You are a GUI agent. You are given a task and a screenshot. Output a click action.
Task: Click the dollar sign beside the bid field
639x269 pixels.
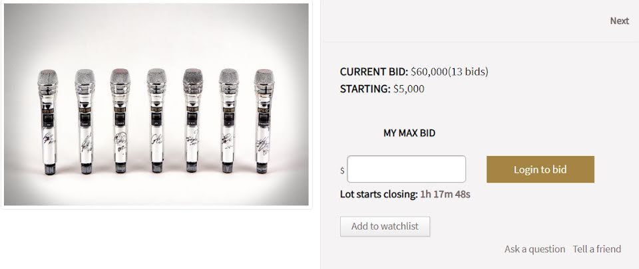[342, 171]
